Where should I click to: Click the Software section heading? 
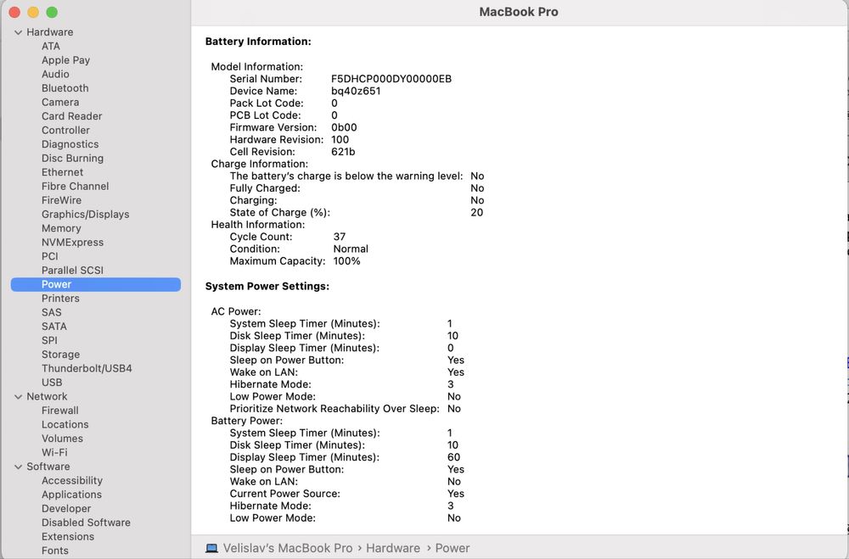[48, 467]
